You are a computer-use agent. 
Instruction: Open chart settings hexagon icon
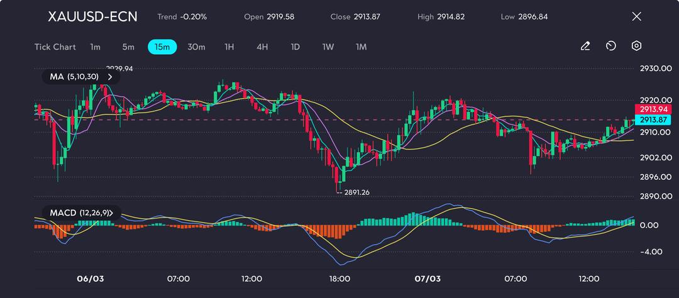click(636, 47)
